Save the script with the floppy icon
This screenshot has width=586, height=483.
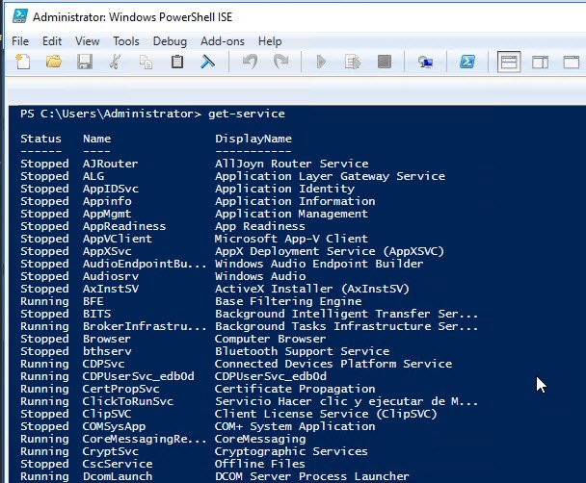click(x=85, y=62)
